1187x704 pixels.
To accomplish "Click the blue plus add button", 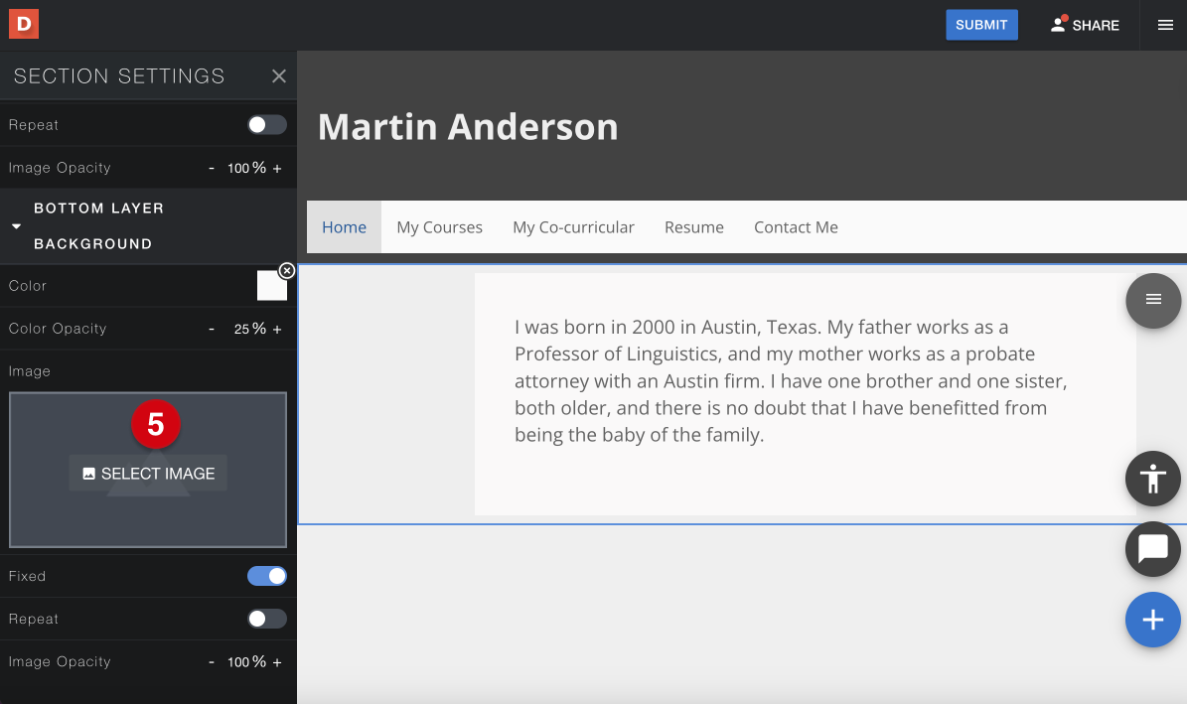I will pyautogui.click(x=1153, y=620).
